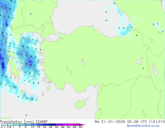Viewport: 165px width, 128px height.
Task: Click the legend value 45
Action: [74, 127]
